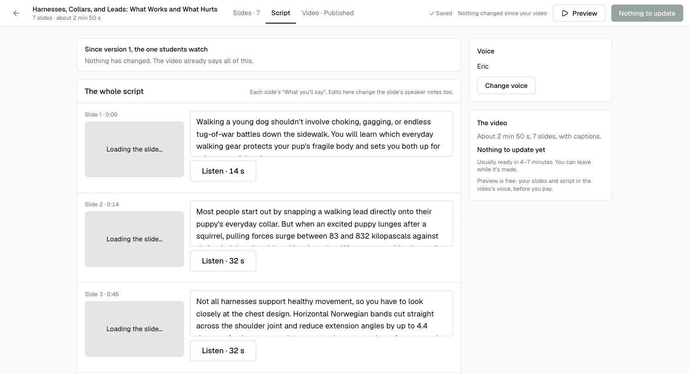Click 'About 2 min 50 s, 7 slides, with captions.'

pyautogui.click(x=539, y=136)
